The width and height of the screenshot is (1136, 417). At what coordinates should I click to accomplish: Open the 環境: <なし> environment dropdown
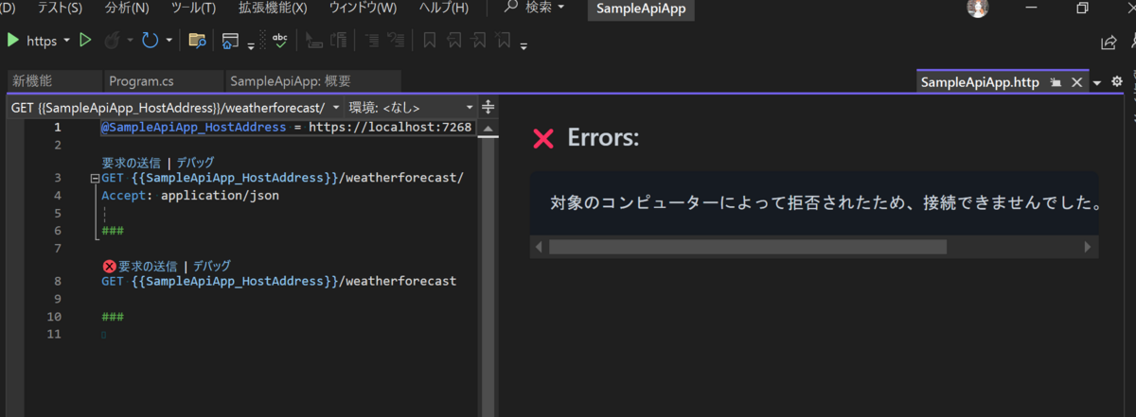[411, 108]
